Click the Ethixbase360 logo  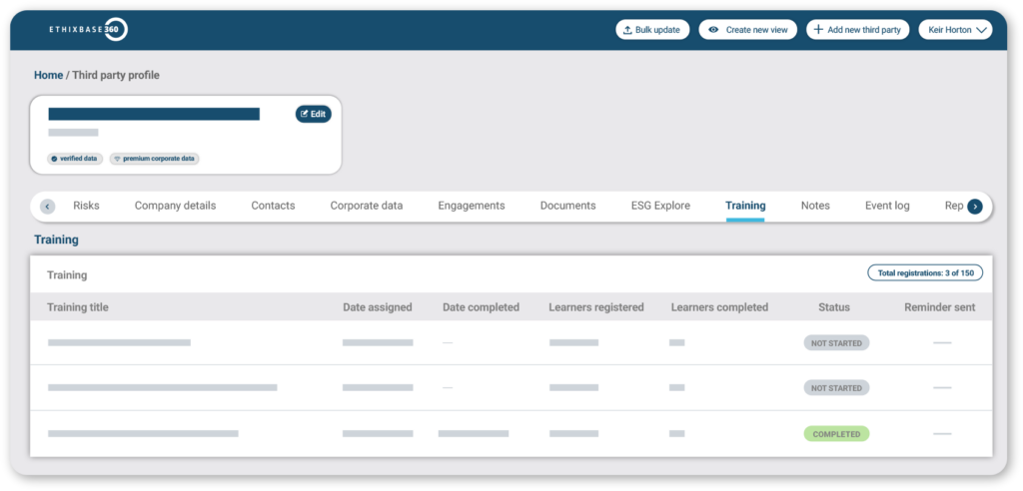(x=88, y=30)
